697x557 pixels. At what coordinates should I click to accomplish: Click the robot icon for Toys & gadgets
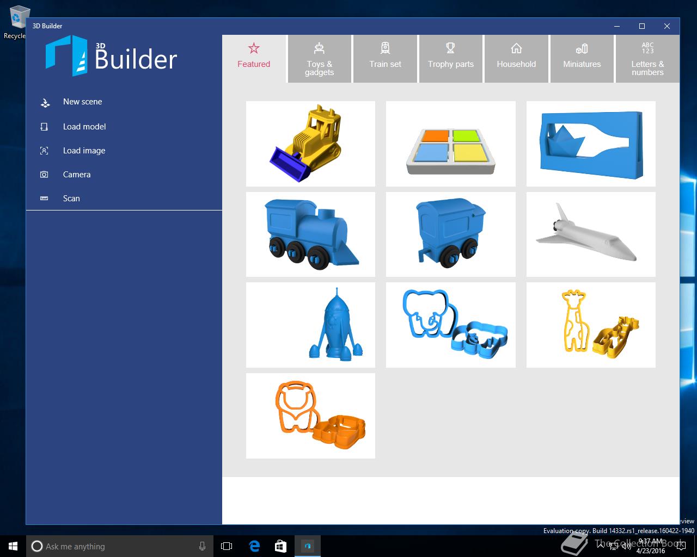coord(319,48)
